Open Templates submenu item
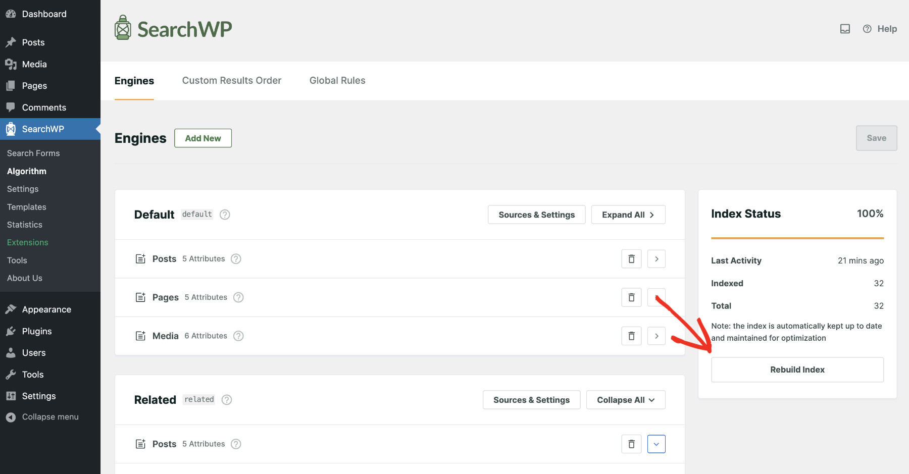Image resolution: width=909 pixels, height=474 pixels. click(27, 207)
